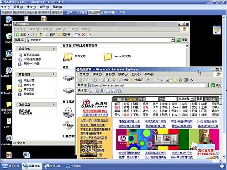
Task: Click the red X delete icon in explorer toolbar
Action: point(84,34)
